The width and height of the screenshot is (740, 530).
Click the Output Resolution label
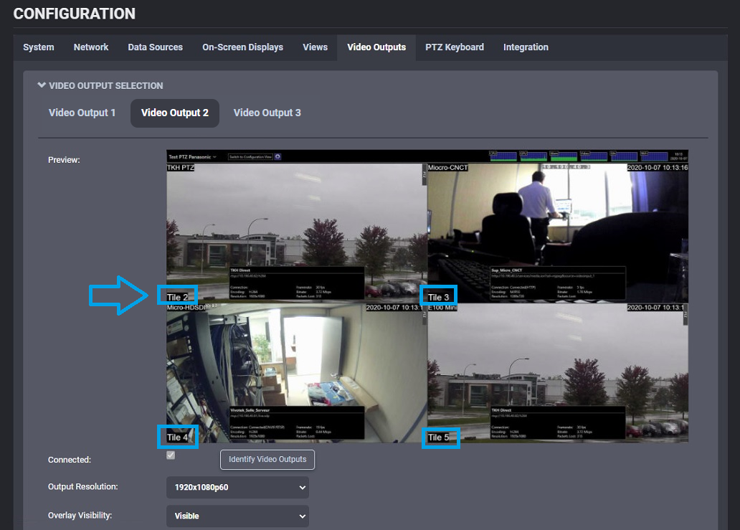tap(82, 486)
